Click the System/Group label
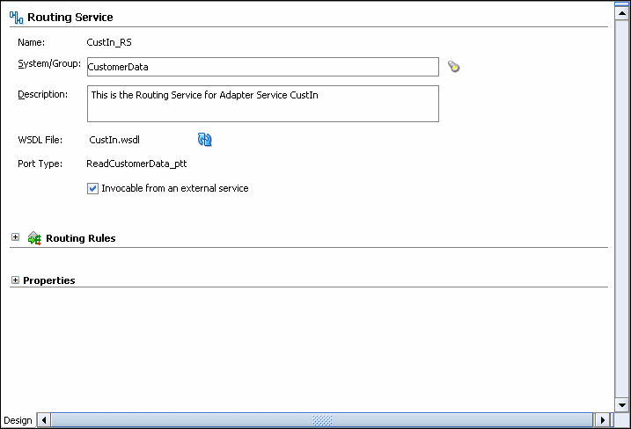This screenshot has height=429, width=631. tap(49, 64)
